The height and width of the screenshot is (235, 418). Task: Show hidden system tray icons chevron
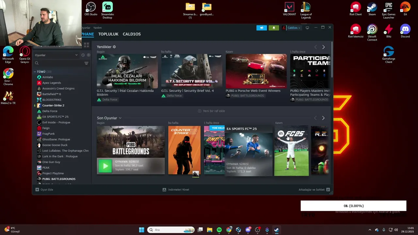(x=370, y=230)
